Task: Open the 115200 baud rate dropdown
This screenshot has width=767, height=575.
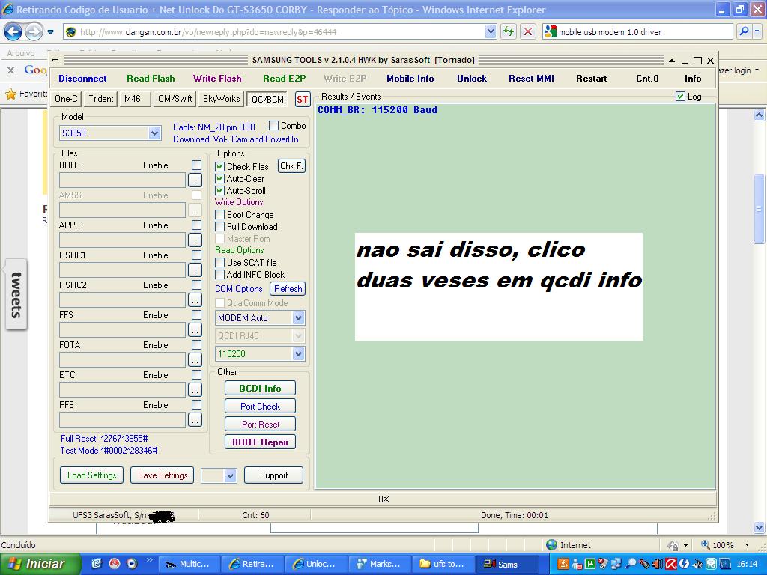Action: [x=298, y=354]
